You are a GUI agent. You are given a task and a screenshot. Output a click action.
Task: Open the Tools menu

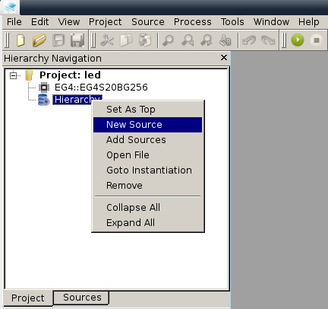[232, 22]
